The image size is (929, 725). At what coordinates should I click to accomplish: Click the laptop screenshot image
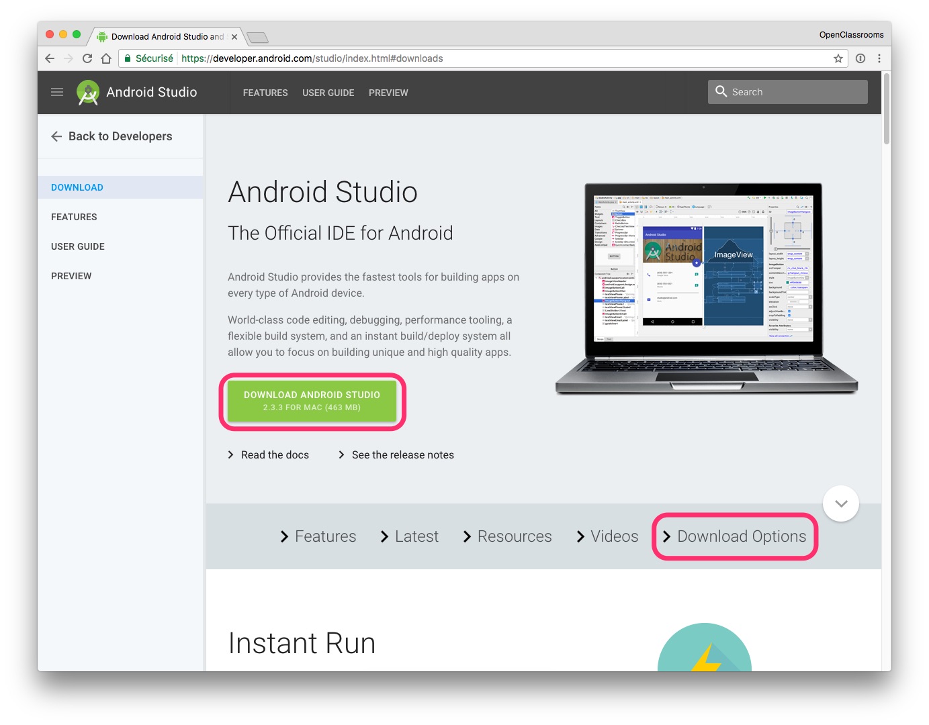(707, 289)
